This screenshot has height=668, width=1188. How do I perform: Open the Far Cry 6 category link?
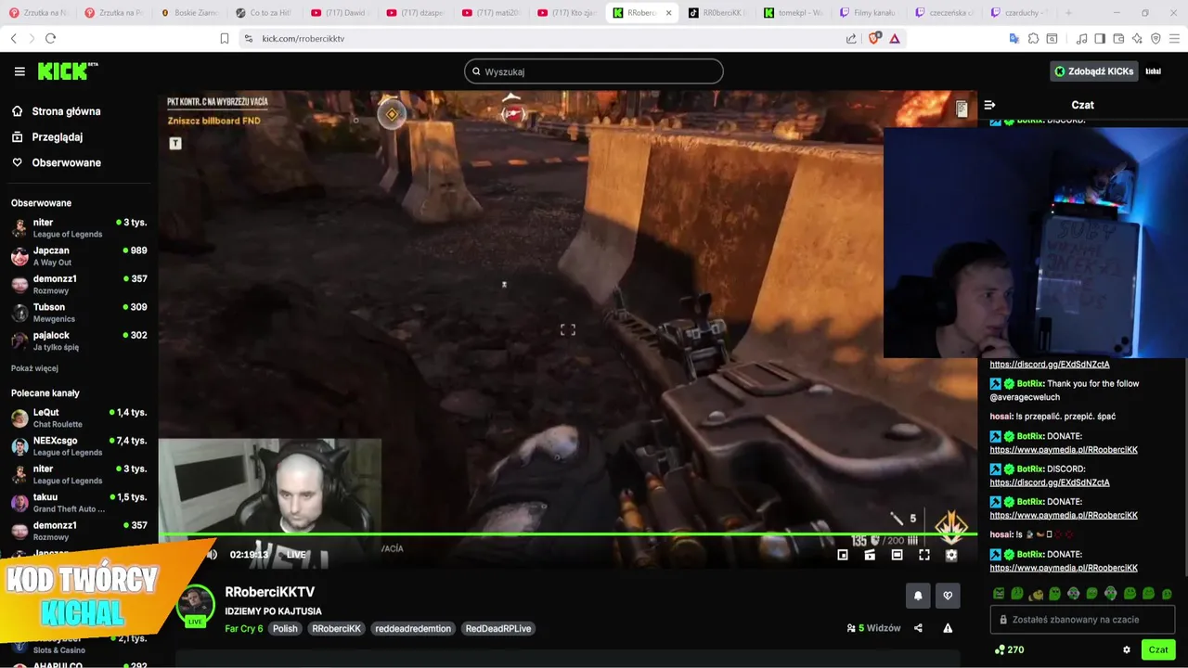(x=244, y=628)
